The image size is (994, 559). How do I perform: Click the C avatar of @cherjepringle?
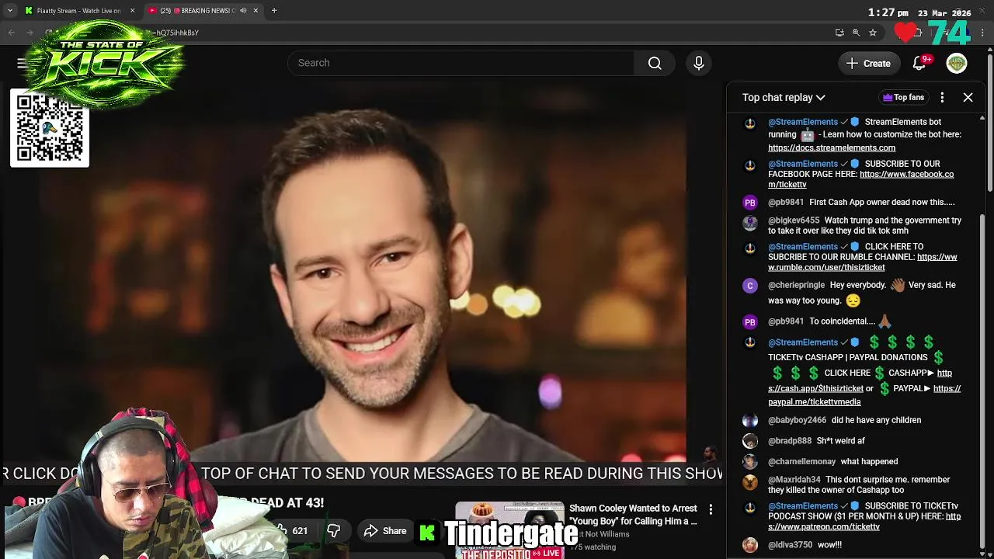(749, 286)
